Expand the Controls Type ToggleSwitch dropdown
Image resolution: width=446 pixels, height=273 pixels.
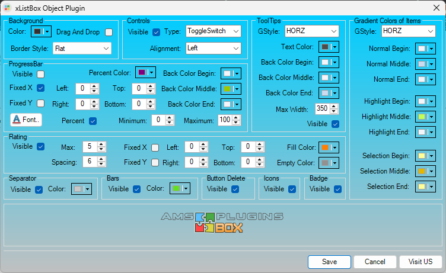point(213,31)
